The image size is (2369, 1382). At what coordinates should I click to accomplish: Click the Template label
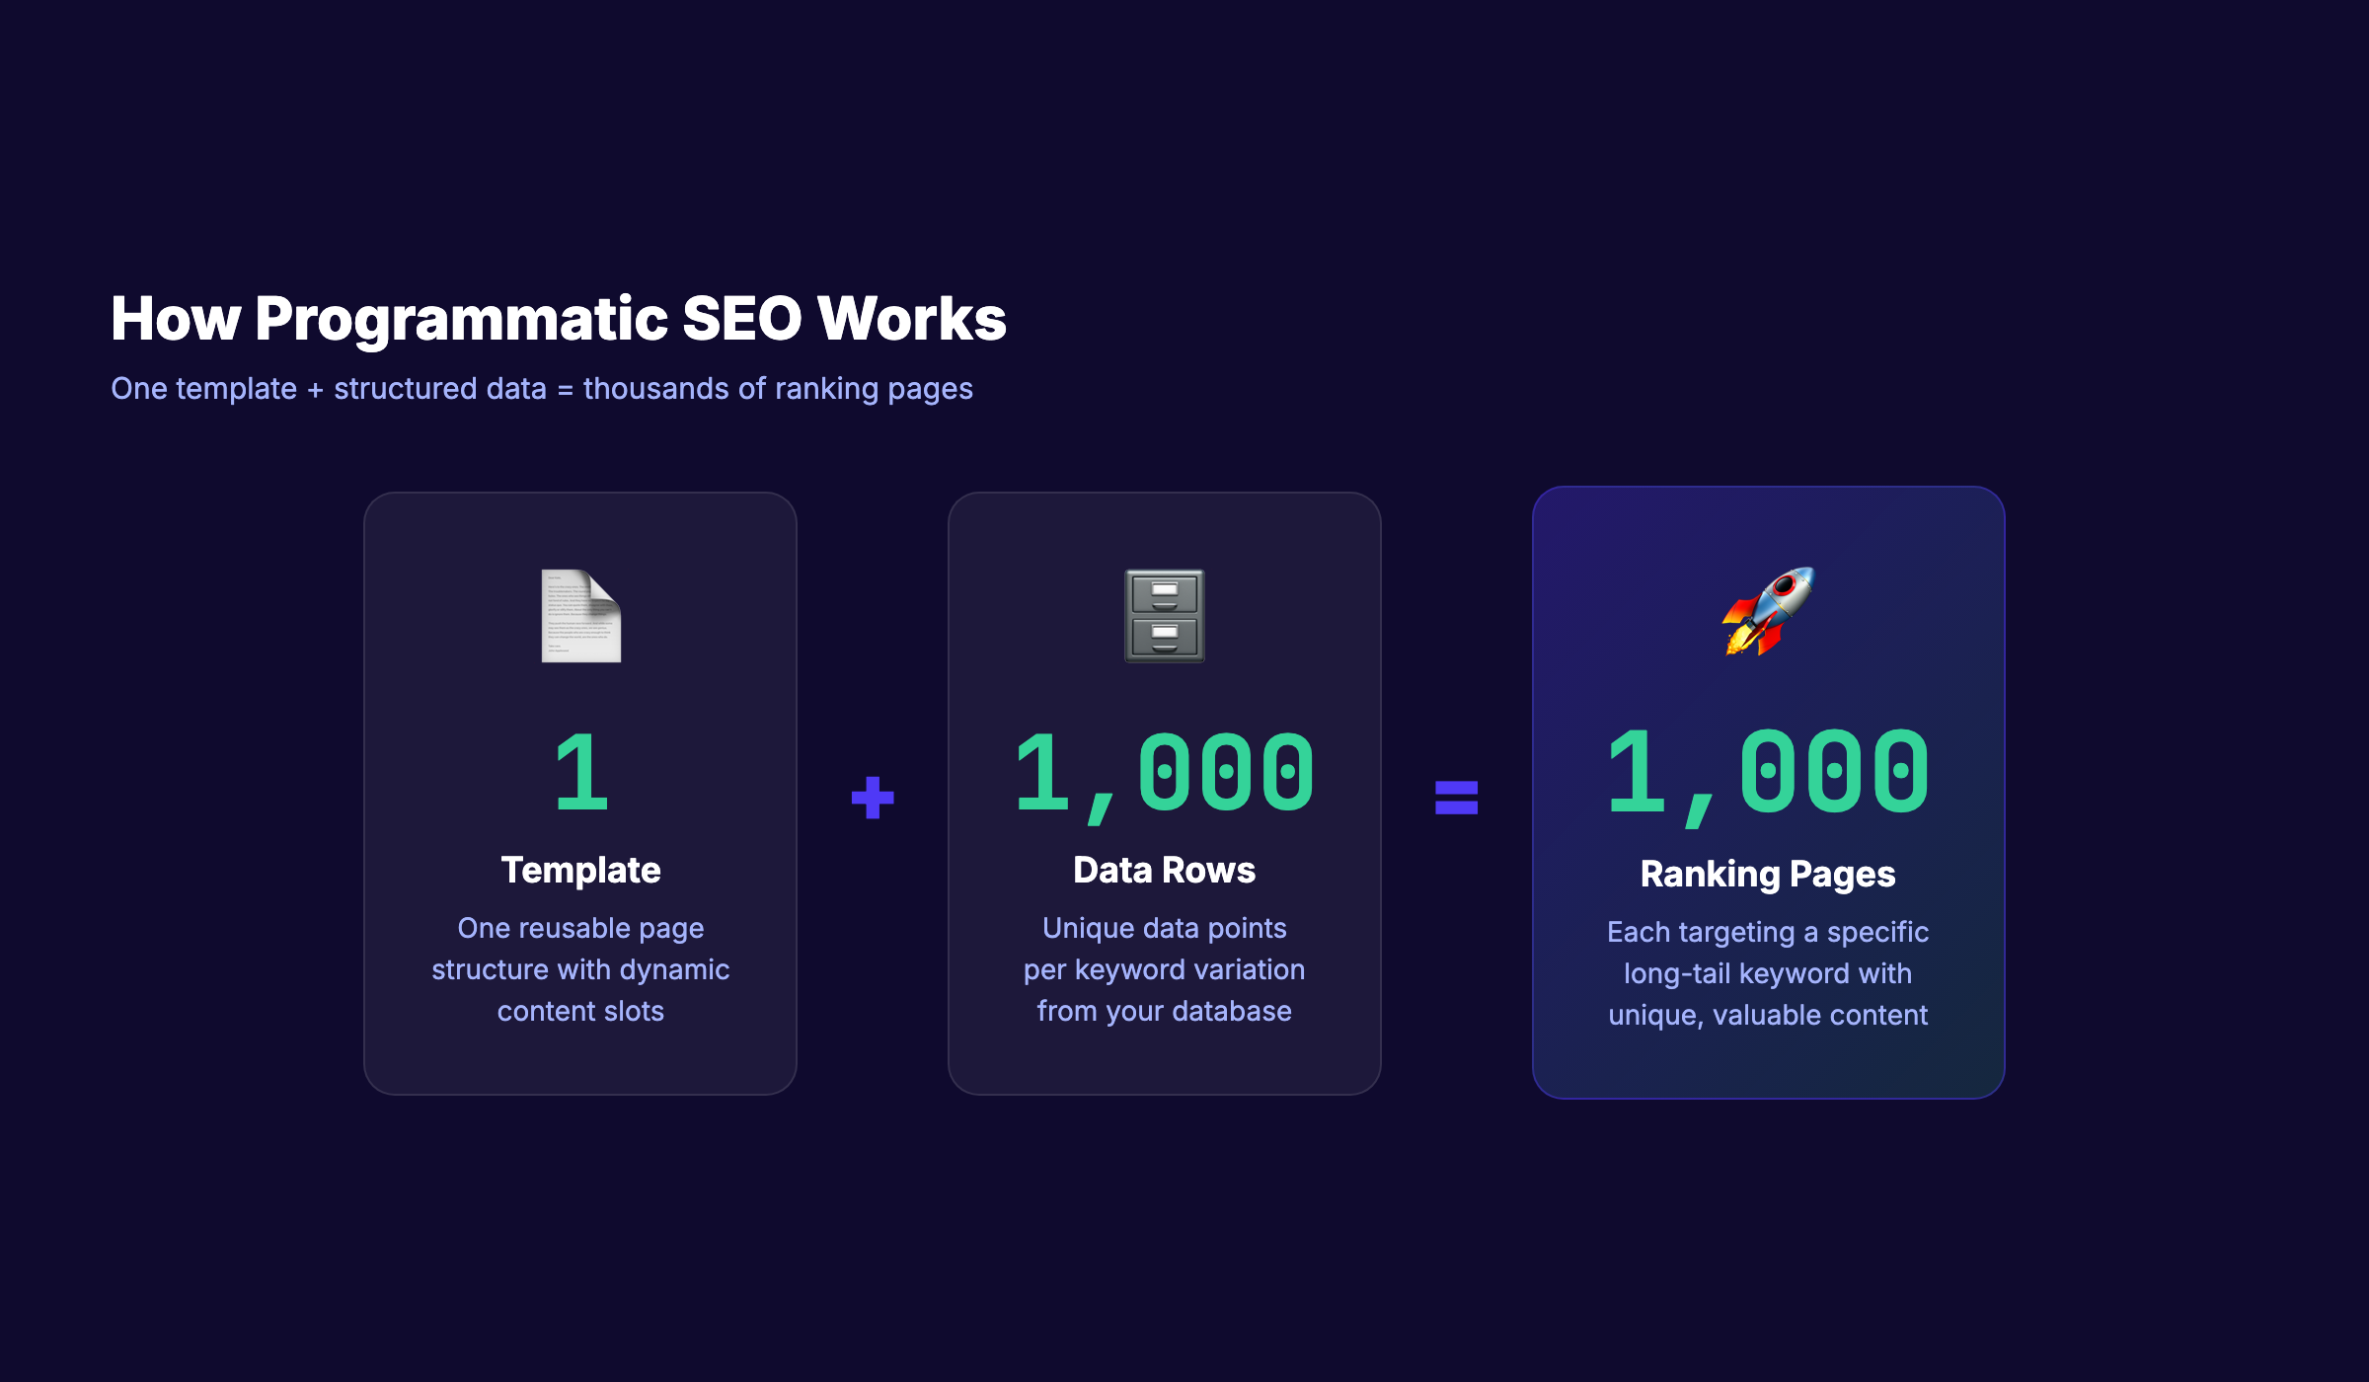click(x=580, y=871)
